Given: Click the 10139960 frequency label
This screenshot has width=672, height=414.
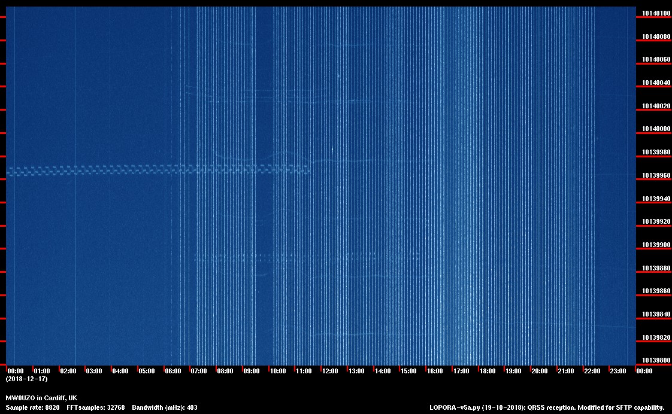Looking at the screenshot, I should [656, 175].
